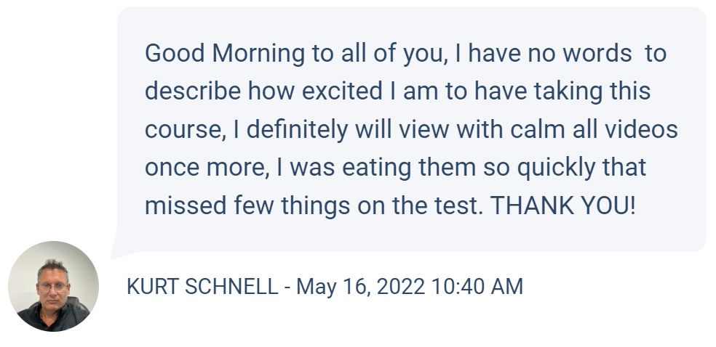Click the word 'course,' in the message

[x=186, y=130]
